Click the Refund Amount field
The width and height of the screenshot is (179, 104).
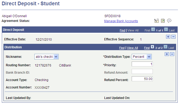click(x=142, y=72)
